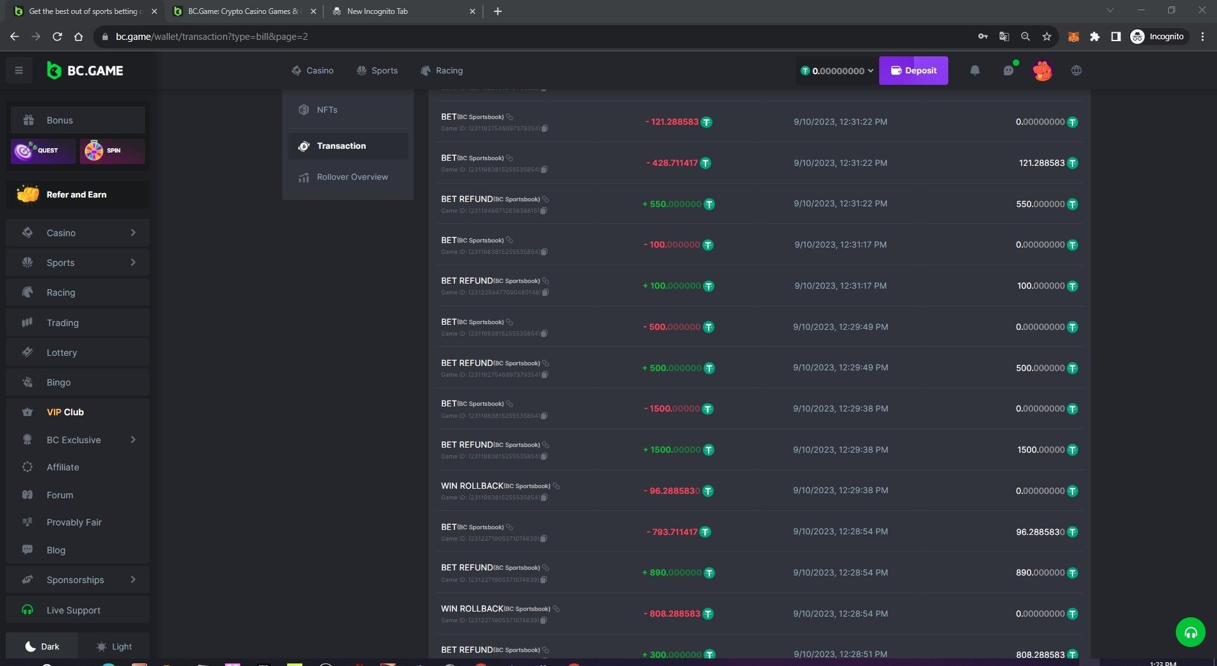Screen dimensions: 1217x666
Task: Expand Casino sidebar submenu
Action: [x=133, y=233]
